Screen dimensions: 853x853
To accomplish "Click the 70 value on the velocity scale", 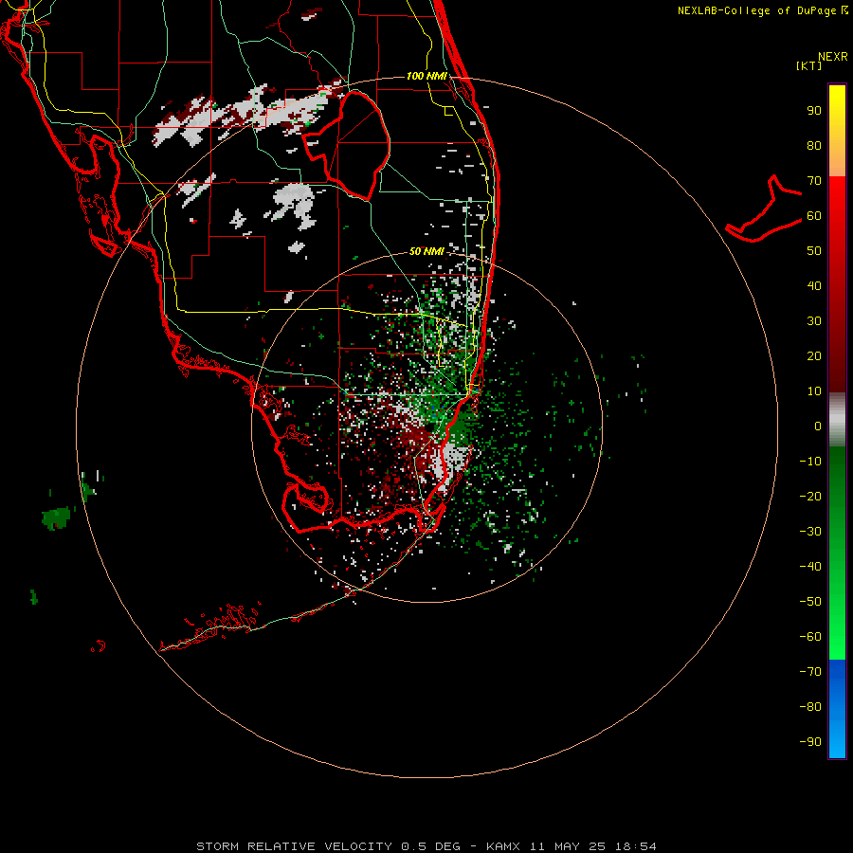I will point(814,181).
